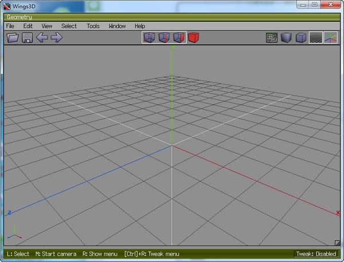Open the File menu
344x262 pixels.
tap(10, 26)
